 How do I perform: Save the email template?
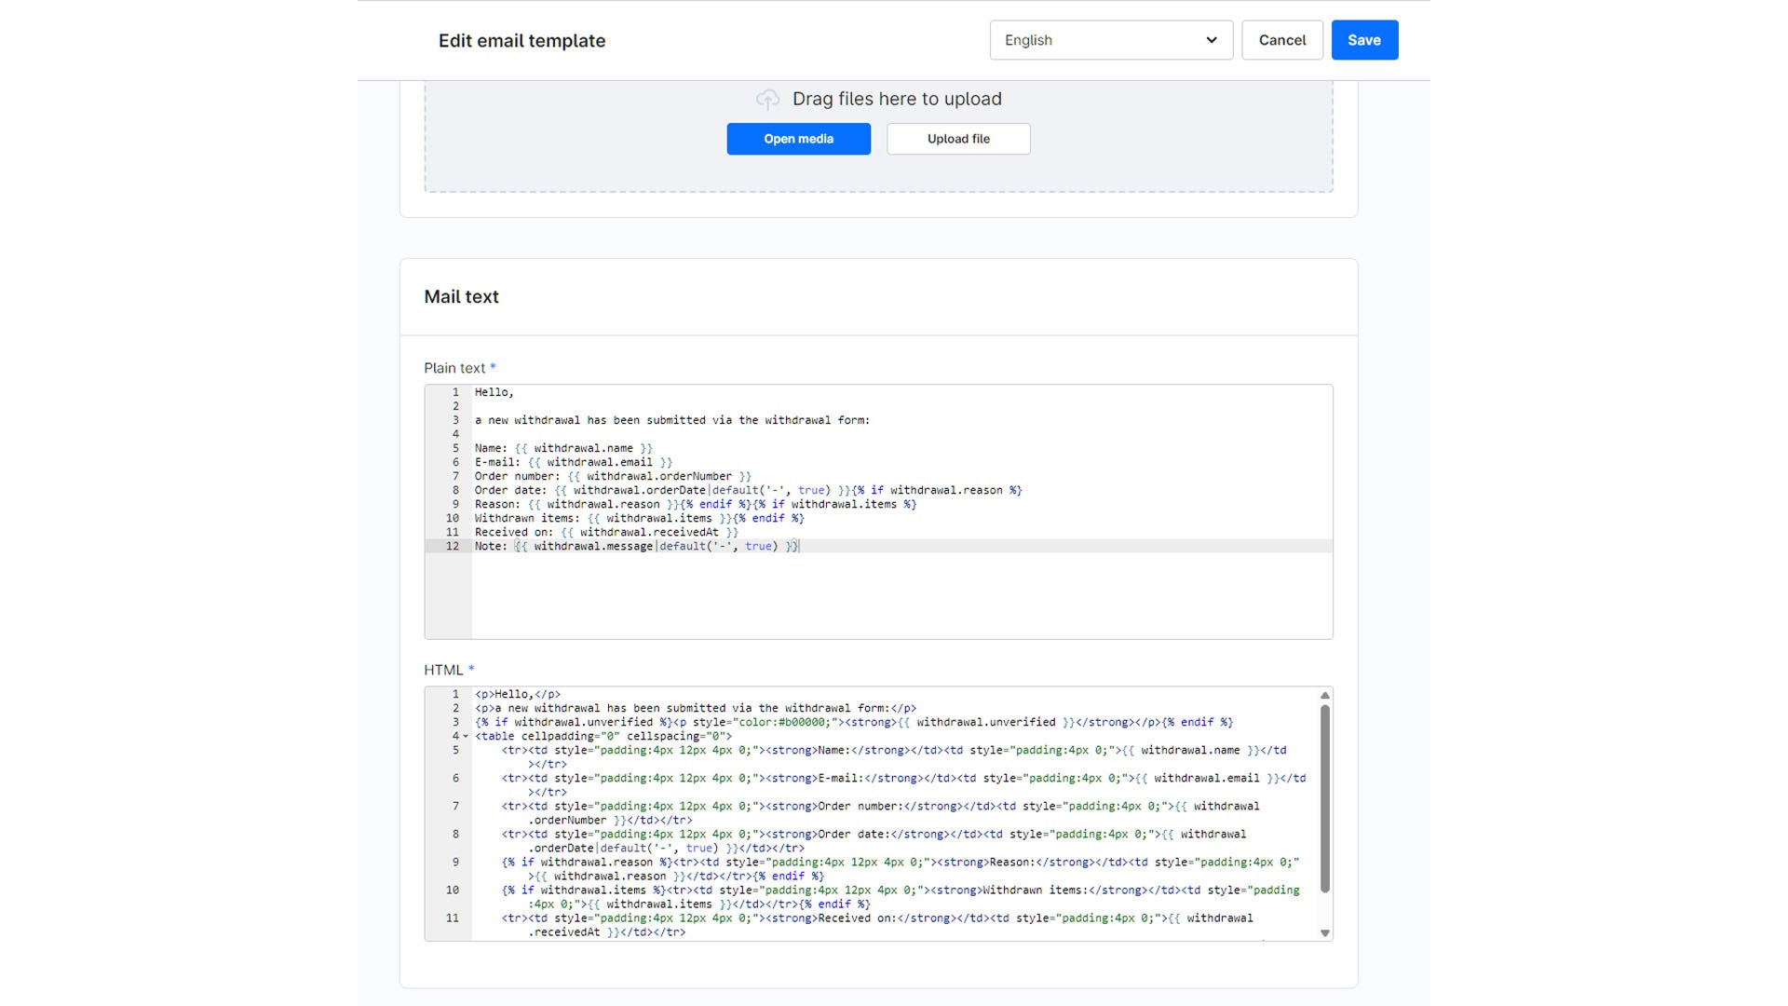pos(1364,40)
